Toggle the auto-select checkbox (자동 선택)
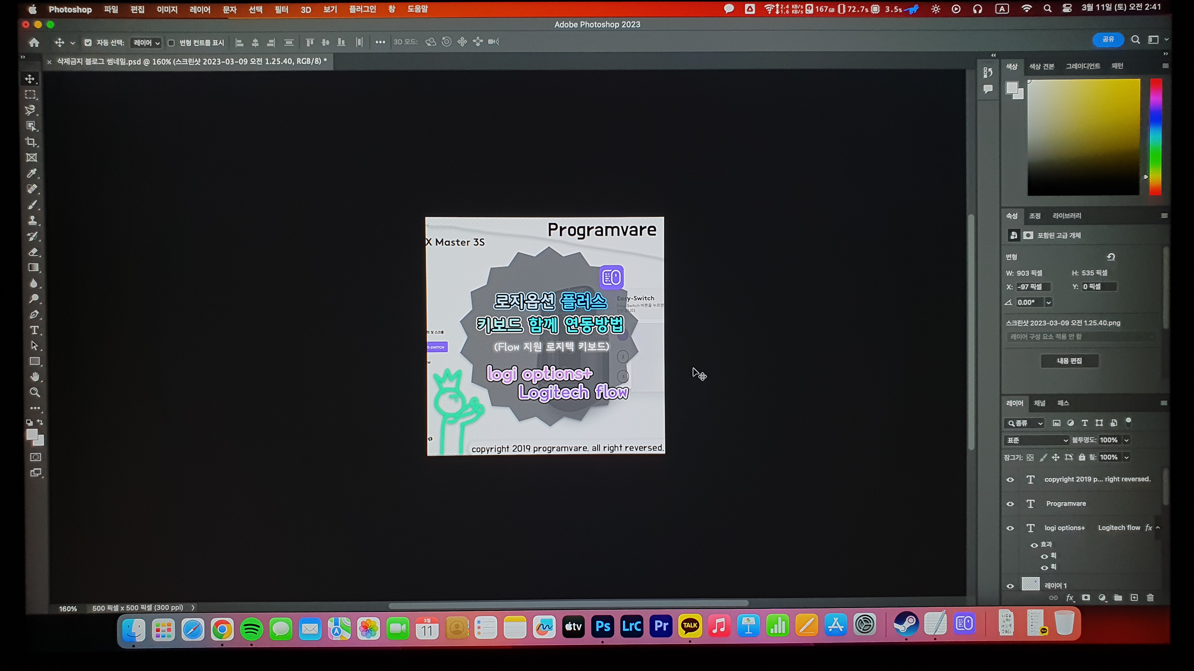This screenshot has width=1194, height=671. tap(88, 43)
